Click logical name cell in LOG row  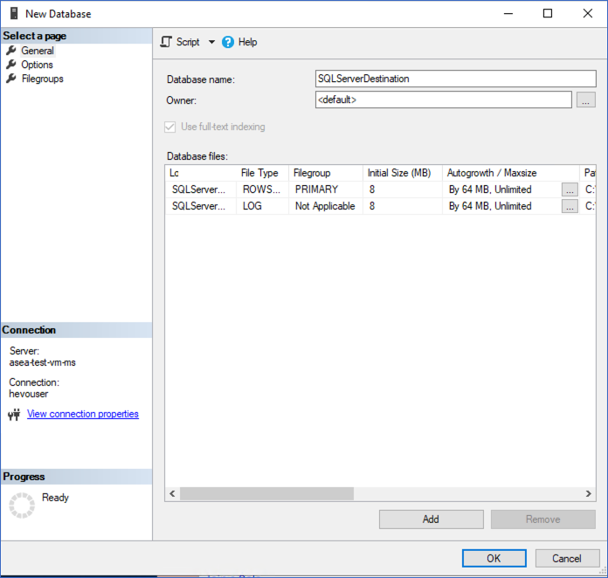pos(201,206)
